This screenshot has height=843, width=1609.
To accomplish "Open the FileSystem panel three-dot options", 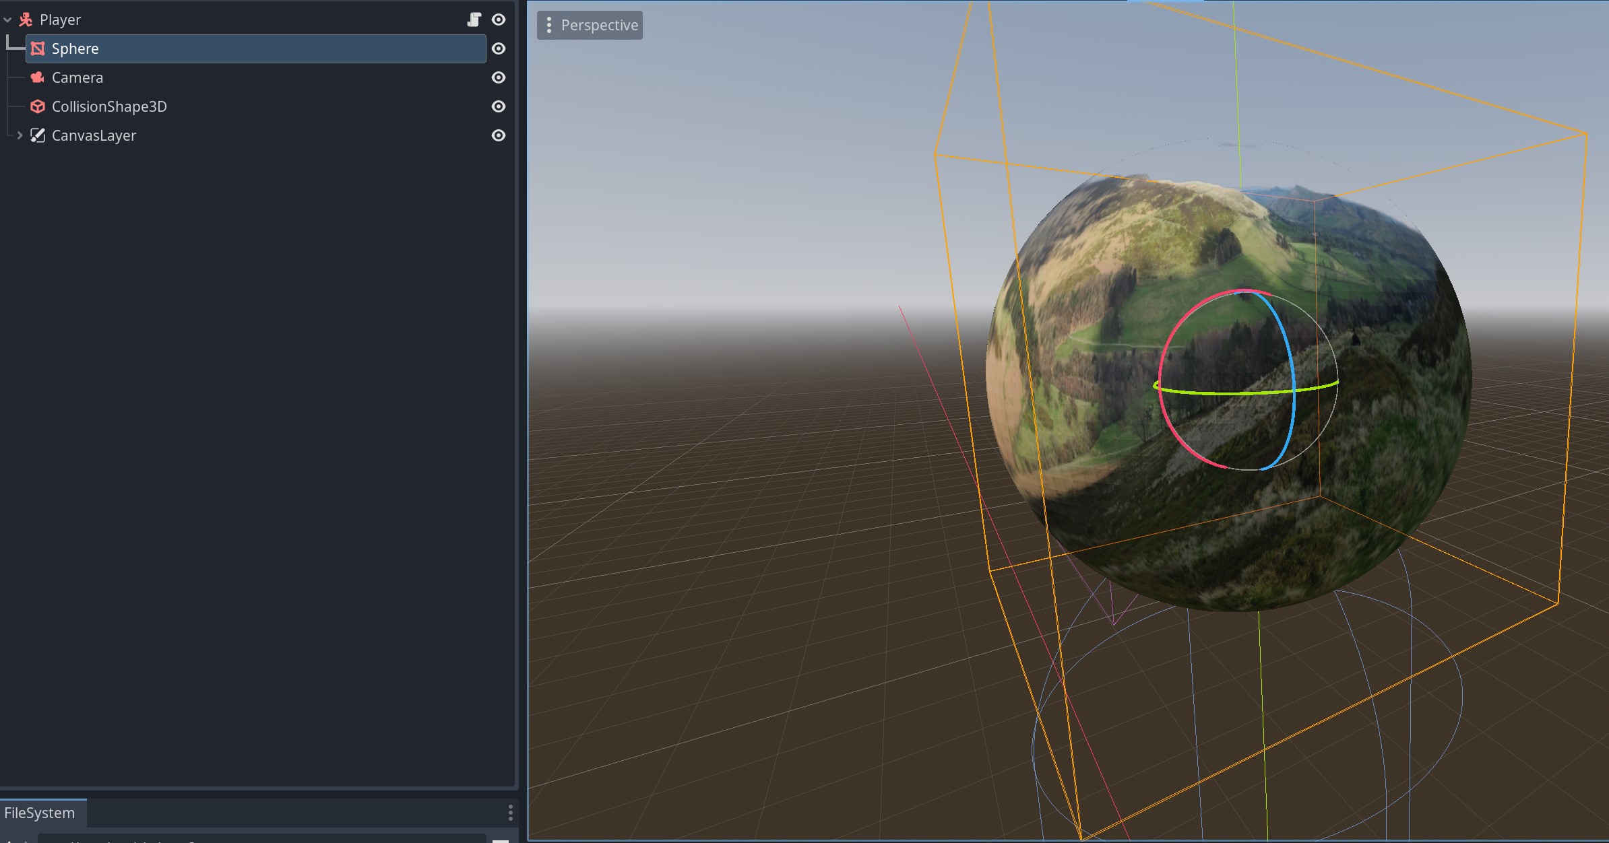I will [510, 813].
